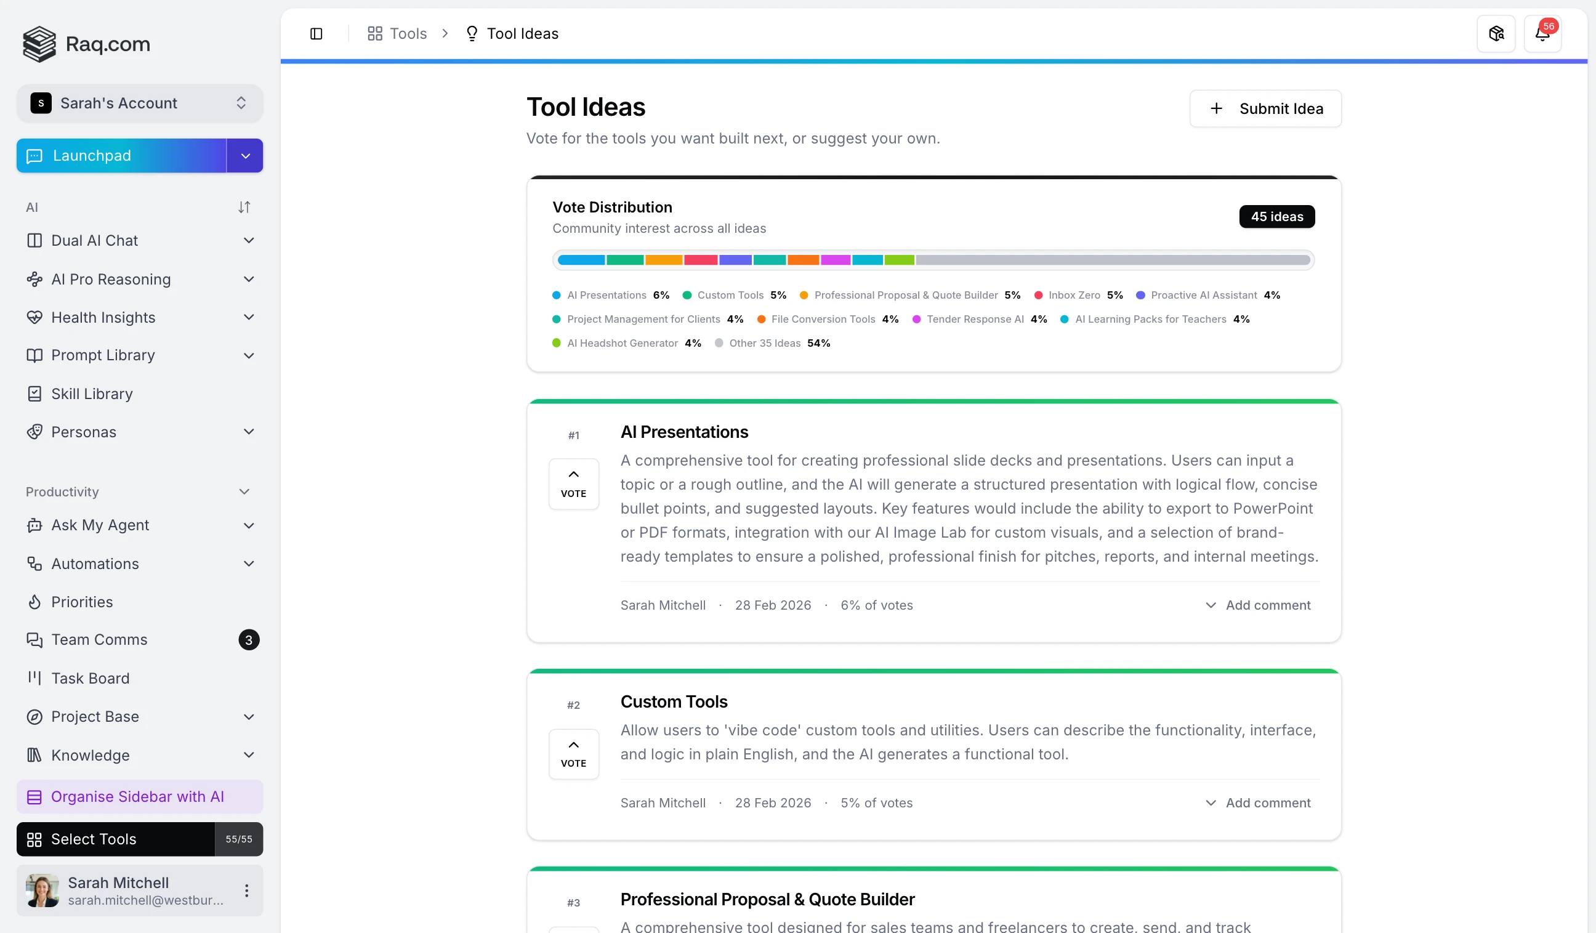Open Skill Library from sidebar
This screenshot has height=933, width=1596.
tap(92, 394)
